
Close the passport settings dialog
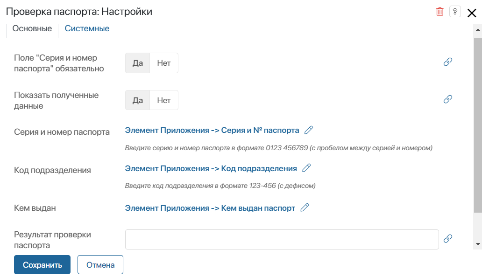pos(472,13)
